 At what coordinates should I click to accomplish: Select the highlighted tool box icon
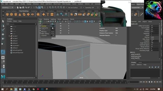[x=3, y=52]
